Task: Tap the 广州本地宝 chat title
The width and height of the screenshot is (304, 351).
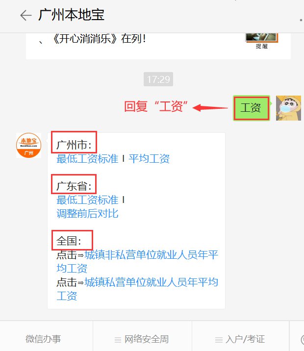Action: tap(71, 15)
